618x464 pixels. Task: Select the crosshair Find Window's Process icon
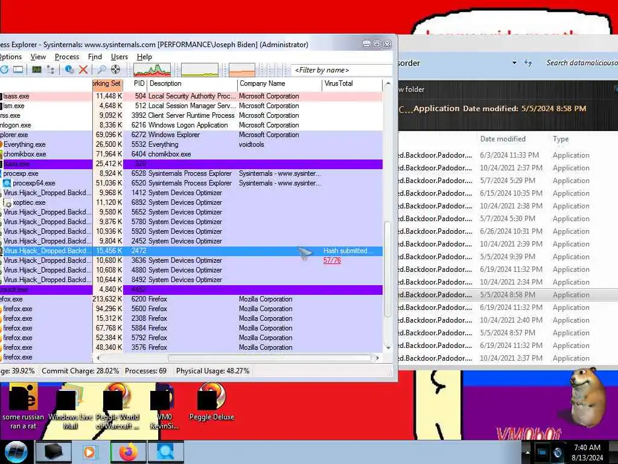click(x=115, y=70)
